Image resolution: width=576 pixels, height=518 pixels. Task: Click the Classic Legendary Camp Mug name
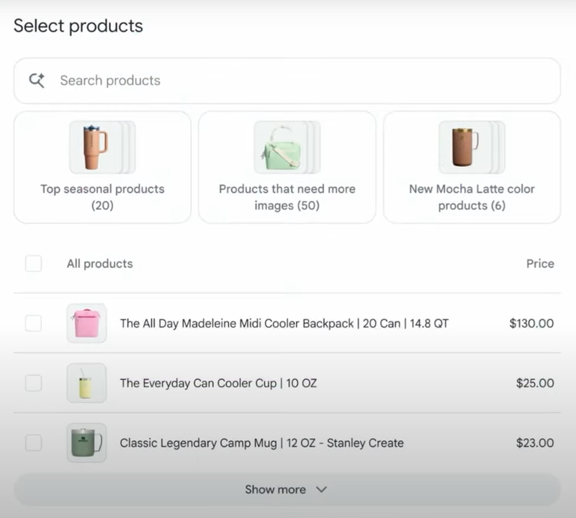point(261,442)
